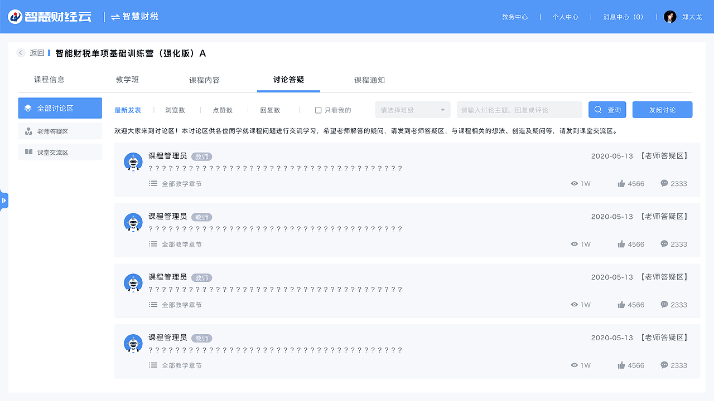Screen dimensions: 714x401
Task: Click the discussion topic search input field
Action: (519, 110)
